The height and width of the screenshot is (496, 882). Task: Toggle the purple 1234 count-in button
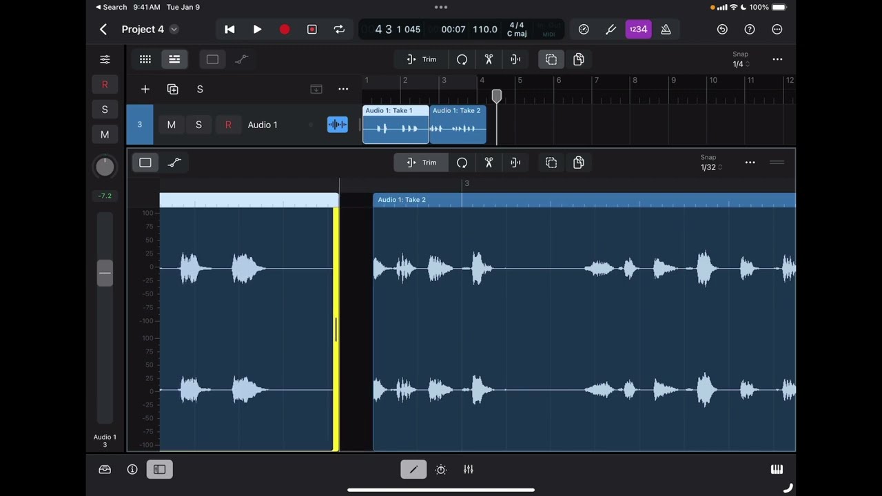(x=638, y=29)
